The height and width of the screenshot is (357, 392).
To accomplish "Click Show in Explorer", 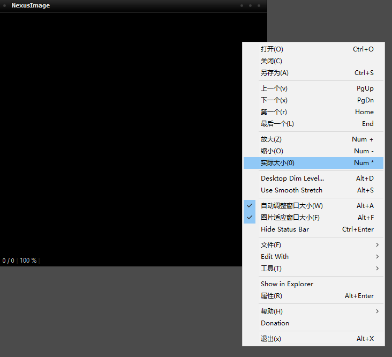I will point(287,284).
